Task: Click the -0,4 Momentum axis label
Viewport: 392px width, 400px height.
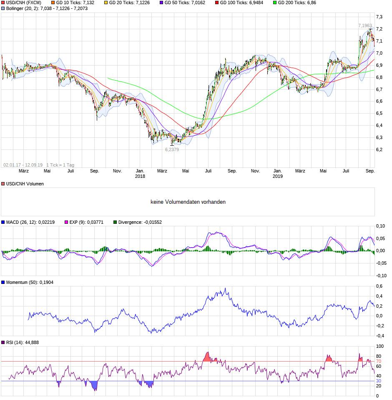Action: pyautogui.click(x=380, y=336)
